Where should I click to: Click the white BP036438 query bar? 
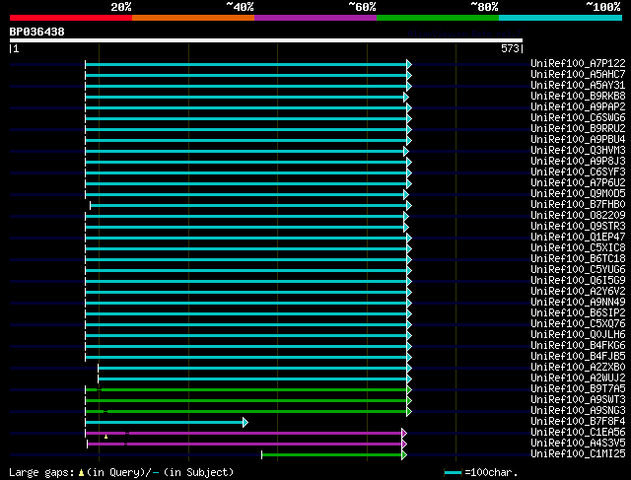click(x=266, y=40)
